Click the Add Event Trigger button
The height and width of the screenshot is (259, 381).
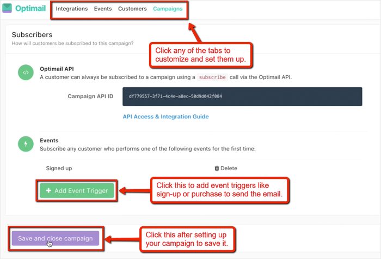click(x=77, y=191)
